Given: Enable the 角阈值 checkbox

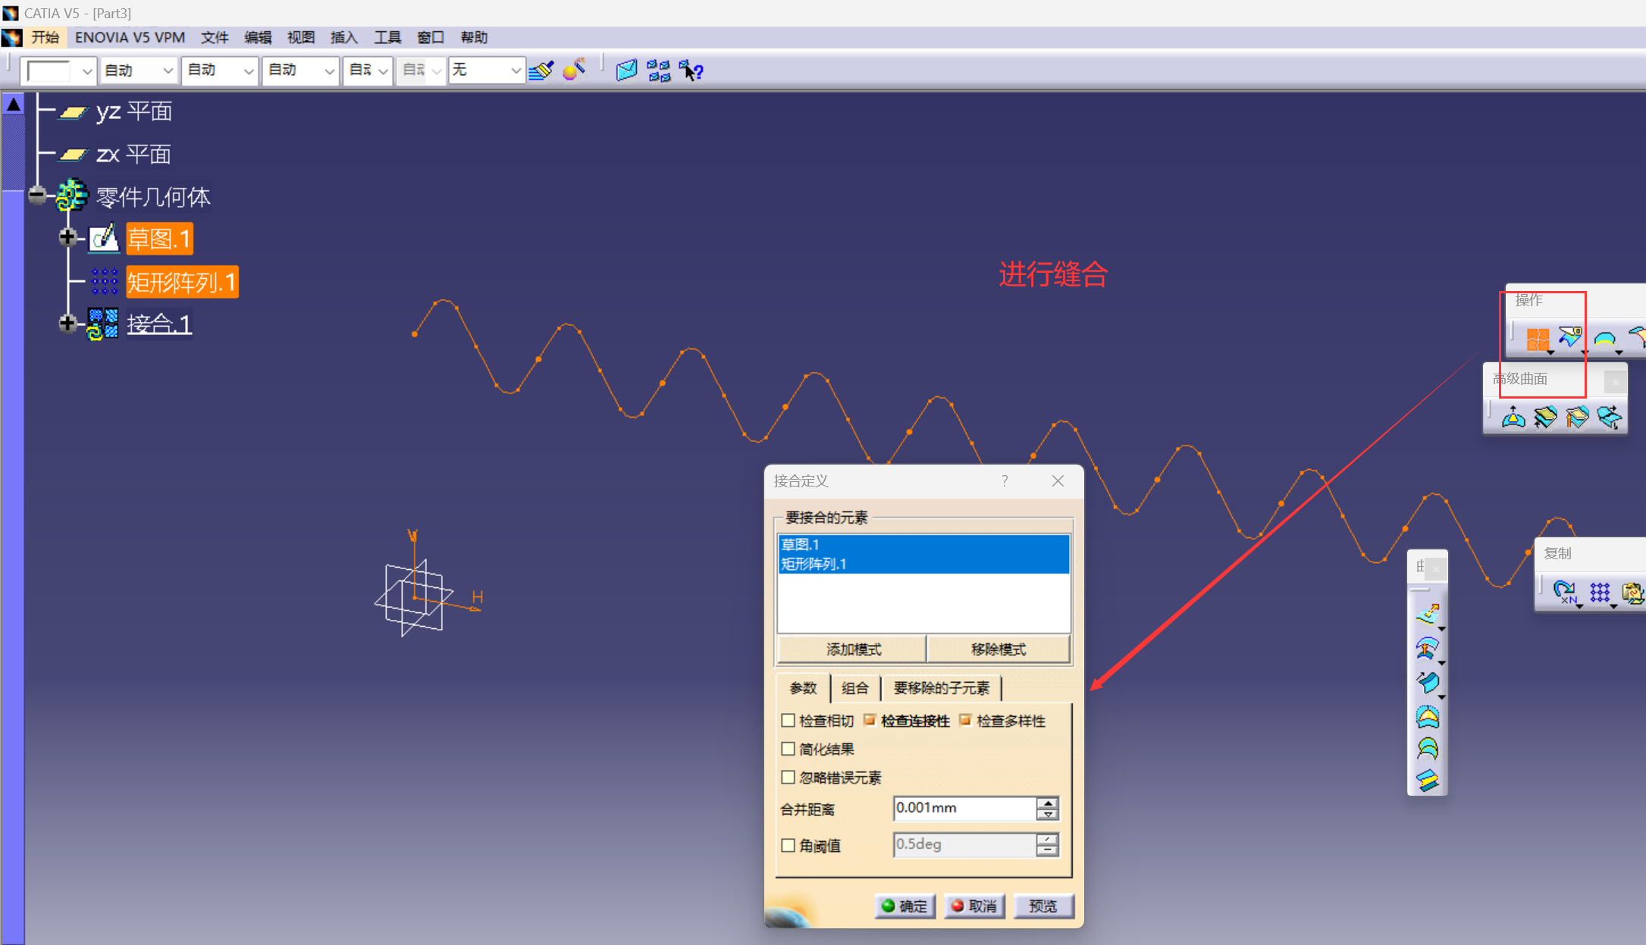Looking at the screenshot, I should click(x=789, y=845).
